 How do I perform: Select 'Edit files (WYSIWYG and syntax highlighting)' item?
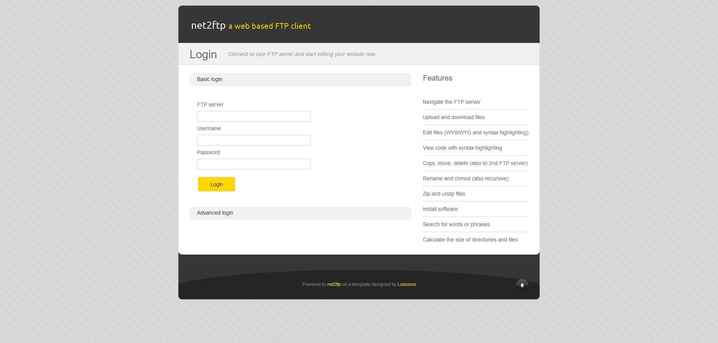[475, 132]
